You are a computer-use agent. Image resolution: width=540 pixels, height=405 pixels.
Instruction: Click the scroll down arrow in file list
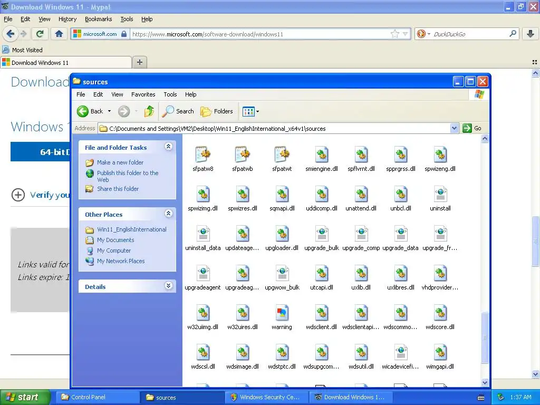[x=485, y=382]
